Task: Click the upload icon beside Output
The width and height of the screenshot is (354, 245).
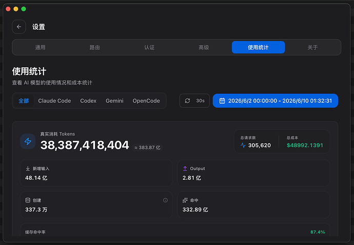Action: point(185,168)
